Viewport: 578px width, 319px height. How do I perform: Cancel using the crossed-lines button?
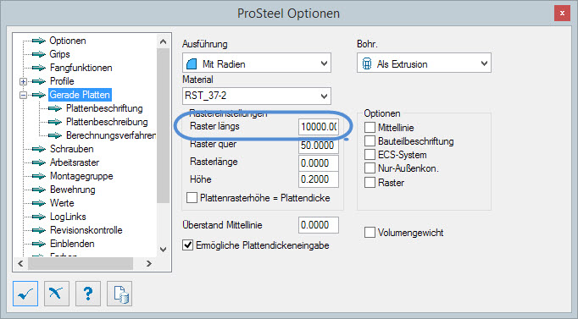[x=57, y=294]
